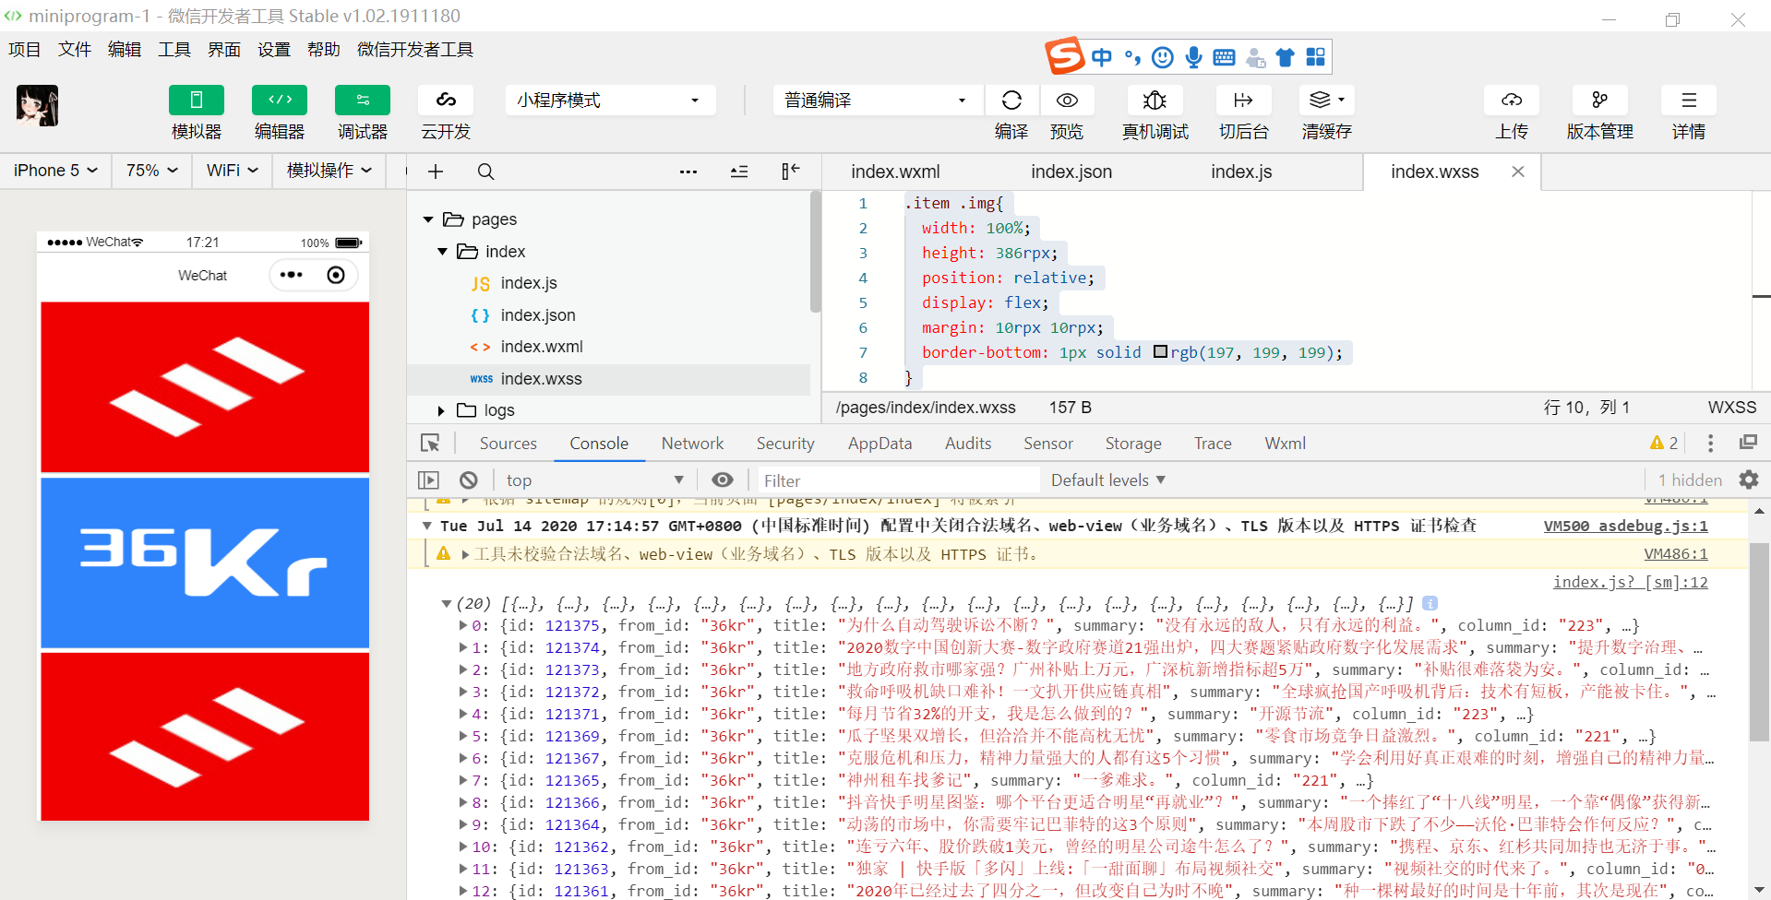Switch to the Network panel tab
1771x900 pixels.
(692, 444)
